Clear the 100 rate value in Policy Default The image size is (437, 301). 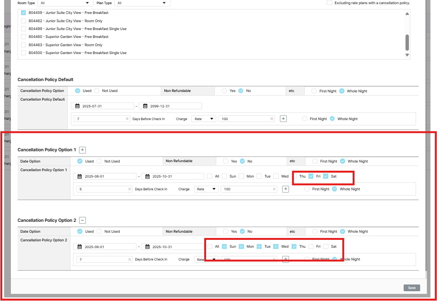tap(272, 119)
